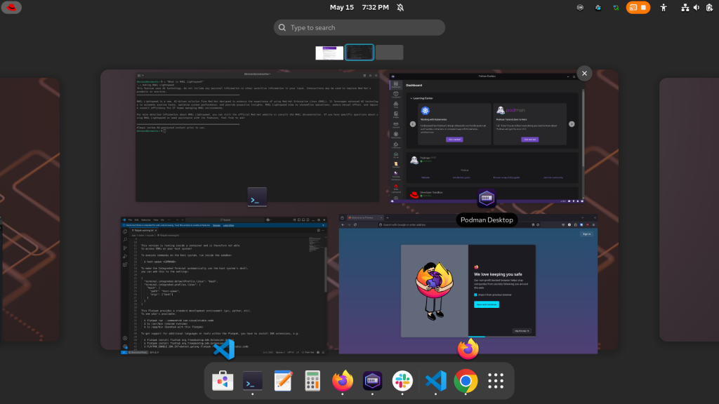Switch to third empty workspace thumbnail

tap(389, 53)
